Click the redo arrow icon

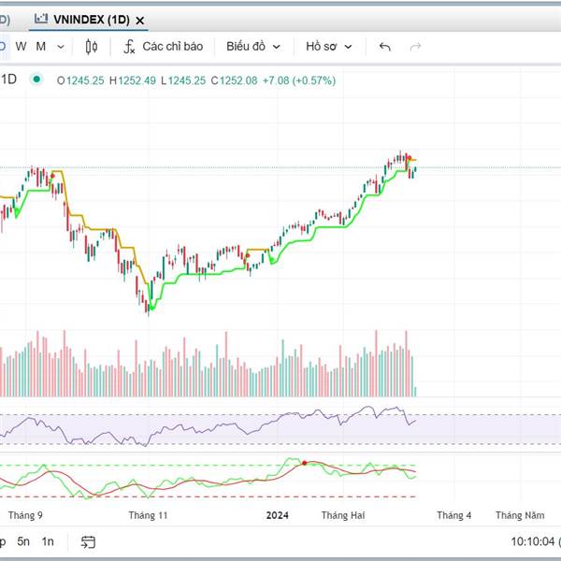coord(415,47)
